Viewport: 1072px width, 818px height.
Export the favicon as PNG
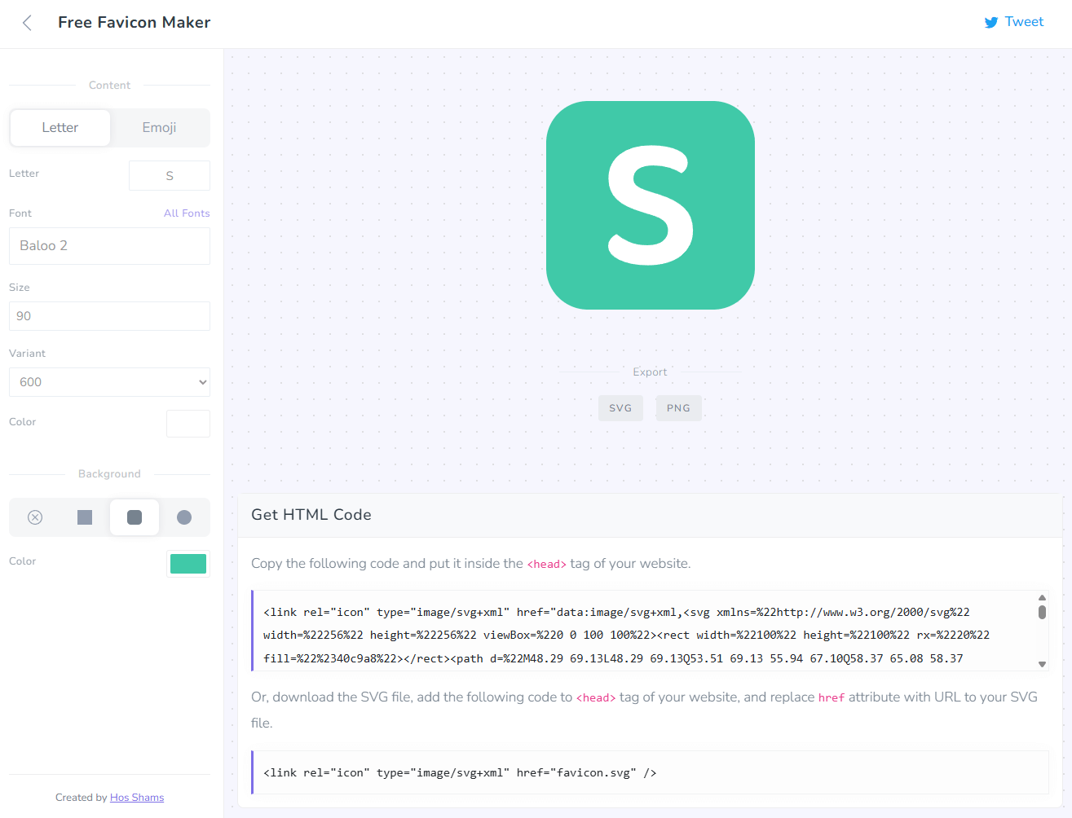[678, 408]
